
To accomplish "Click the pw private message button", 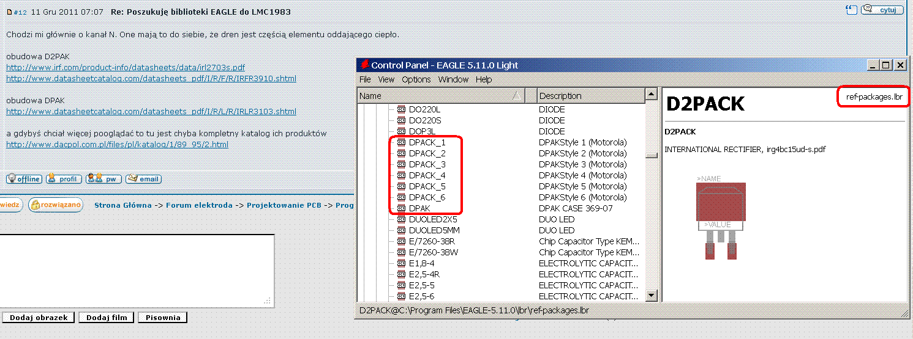I will (103, 179).
